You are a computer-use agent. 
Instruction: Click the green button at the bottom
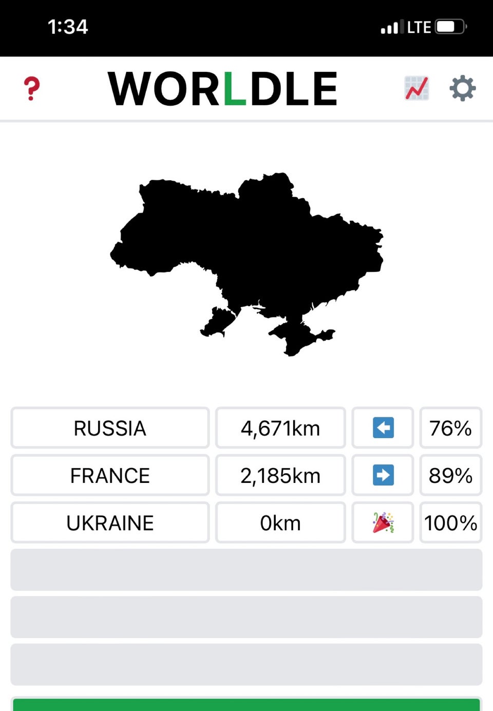tap(246, 704)
